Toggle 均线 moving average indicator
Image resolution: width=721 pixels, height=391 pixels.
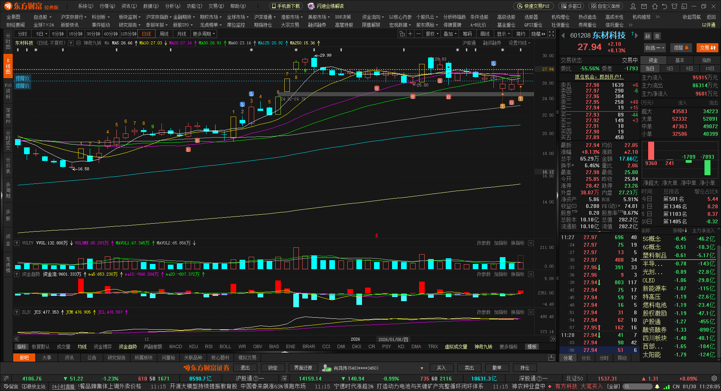(x=82, y=347)
